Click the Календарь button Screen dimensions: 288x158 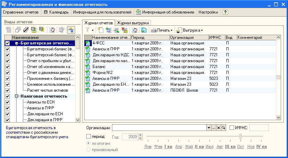tap(56, 12)
